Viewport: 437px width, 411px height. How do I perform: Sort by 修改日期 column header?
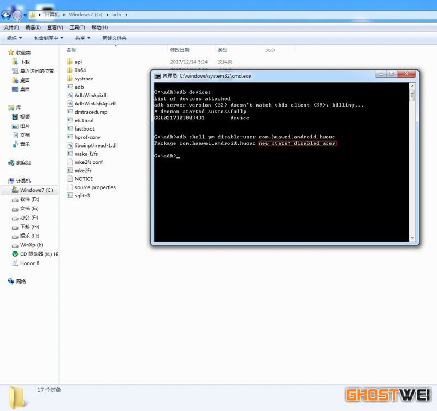tap(179, 50)
